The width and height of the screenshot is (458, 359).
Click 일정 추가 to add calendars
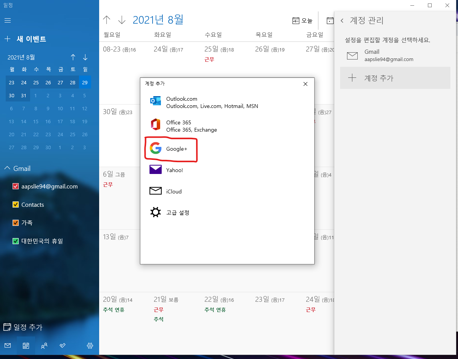[x=23, y=327]
